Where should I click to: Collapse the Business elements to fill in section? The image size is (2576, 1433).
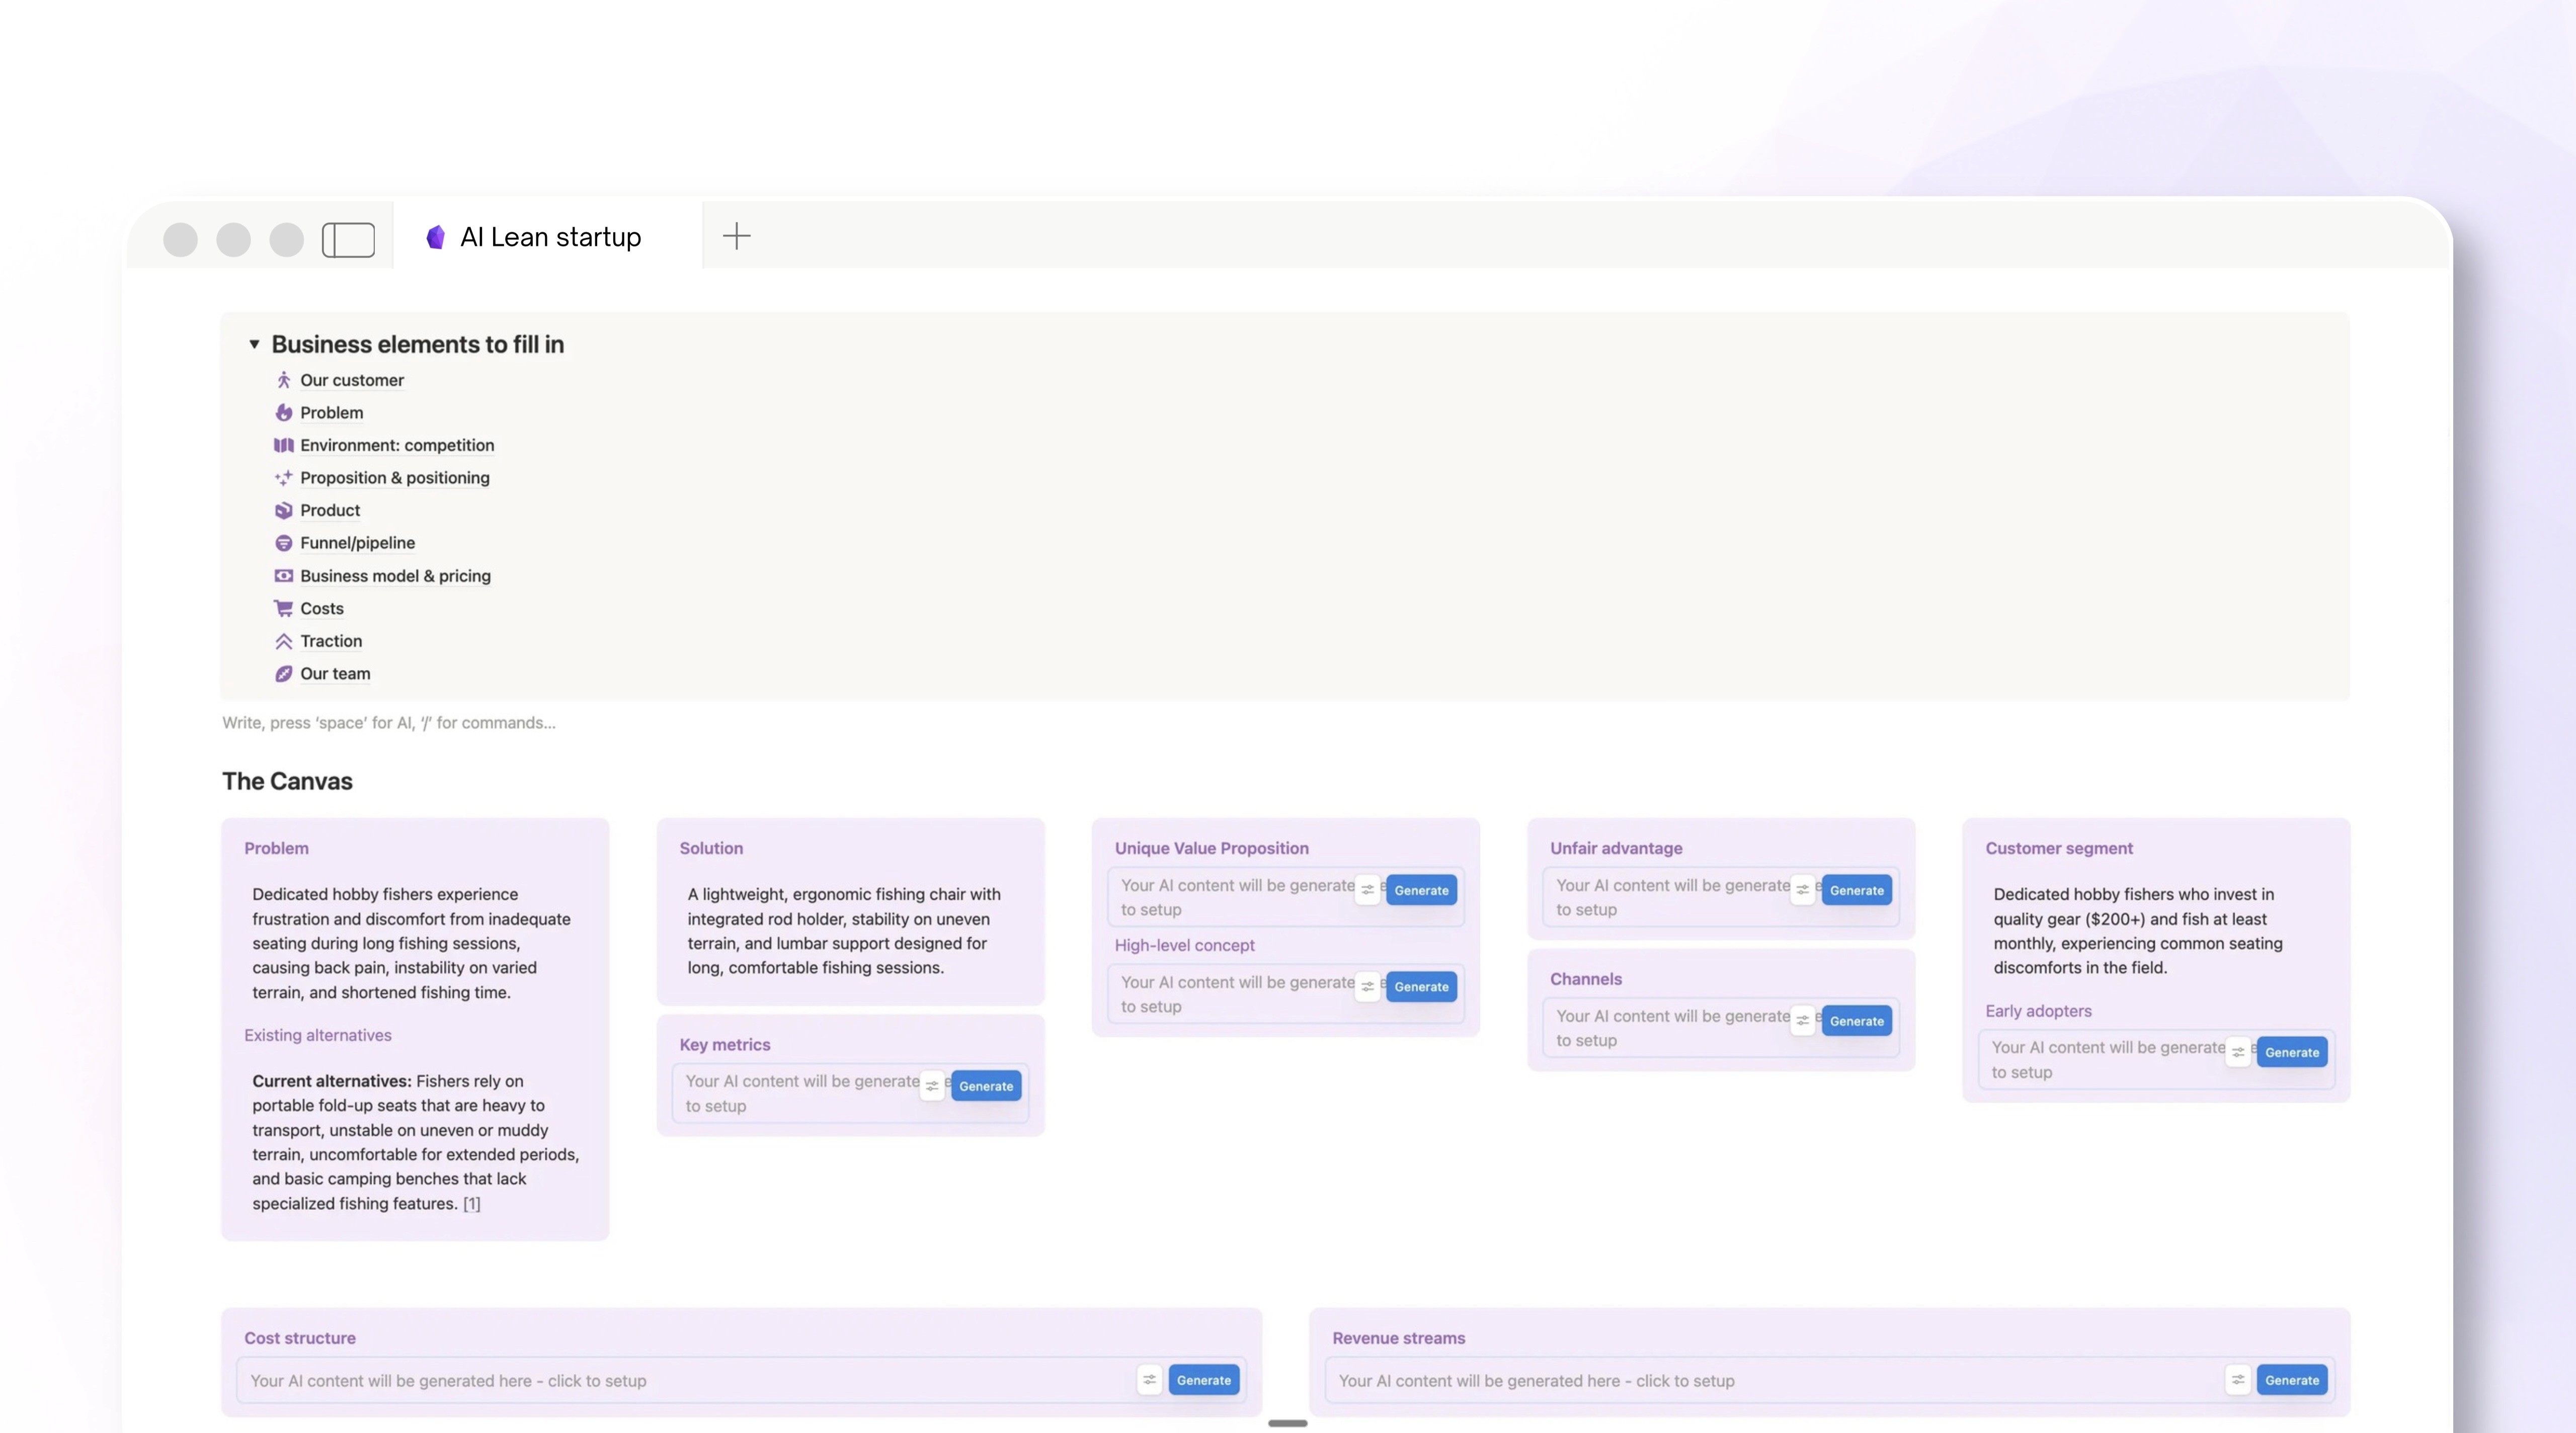click(254, 344)
